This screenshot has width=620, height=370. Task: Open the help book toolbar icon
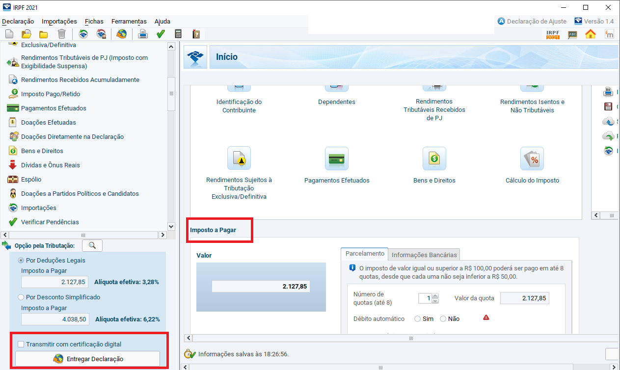pos(196,34)
